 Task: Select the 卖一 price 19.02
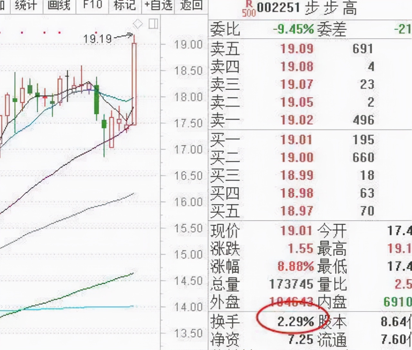pyautogui.click(x=297, y=120)
